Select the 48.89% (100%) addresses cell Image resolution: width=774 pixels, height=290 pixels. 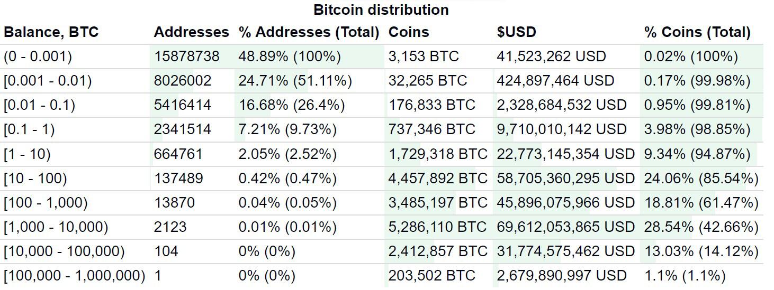(x=290, y=57)
